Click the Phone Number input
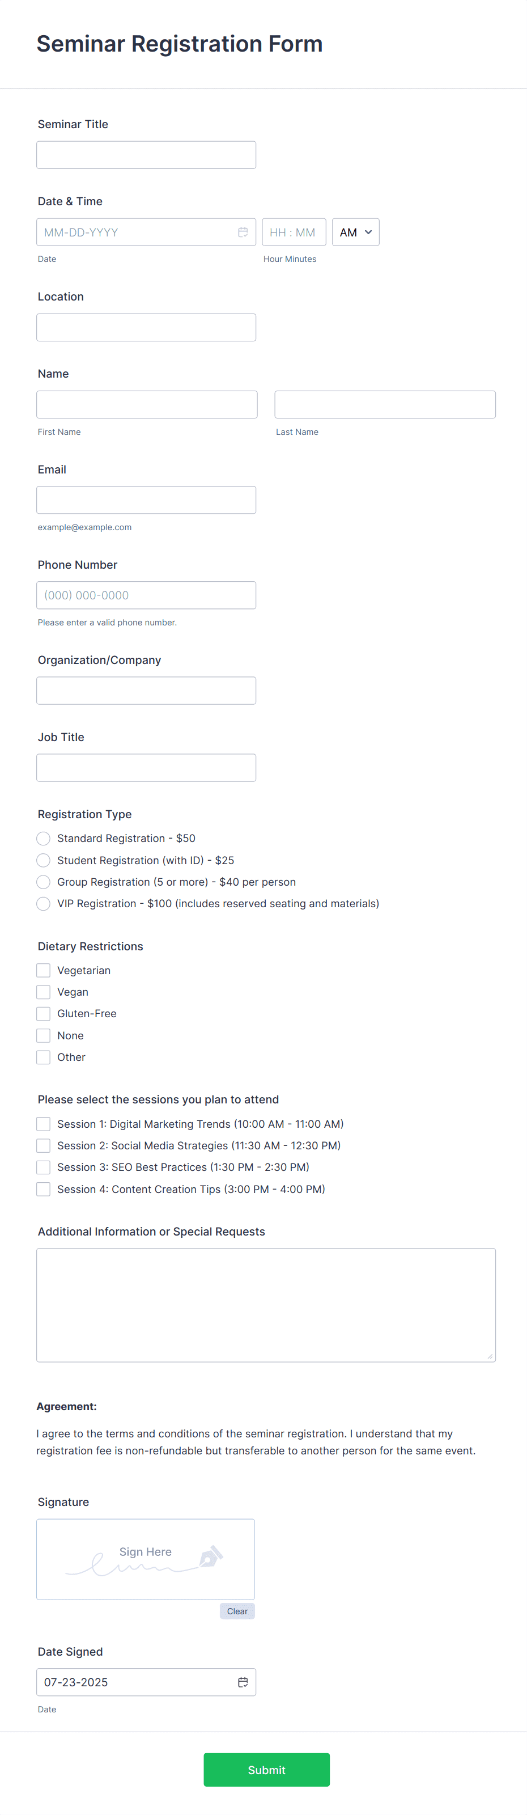527x1815 pixels. (x=146, y=595)
